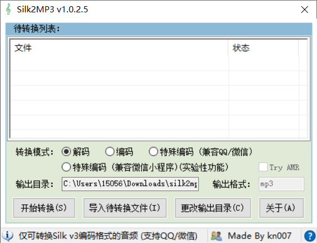317x243 pixels.
Task: Click the 输出格式 label
Action: (232, 184)
